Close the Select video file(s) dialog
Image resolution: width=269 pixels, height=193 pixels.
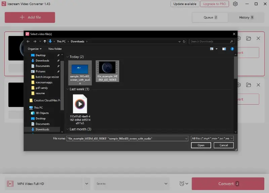coord(234,34)
